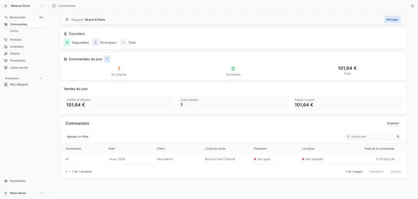Image resolution: width=418 pixels, height=199 pixels.
Task: Click the Disponibles count badge
Action: click(67, 43)
